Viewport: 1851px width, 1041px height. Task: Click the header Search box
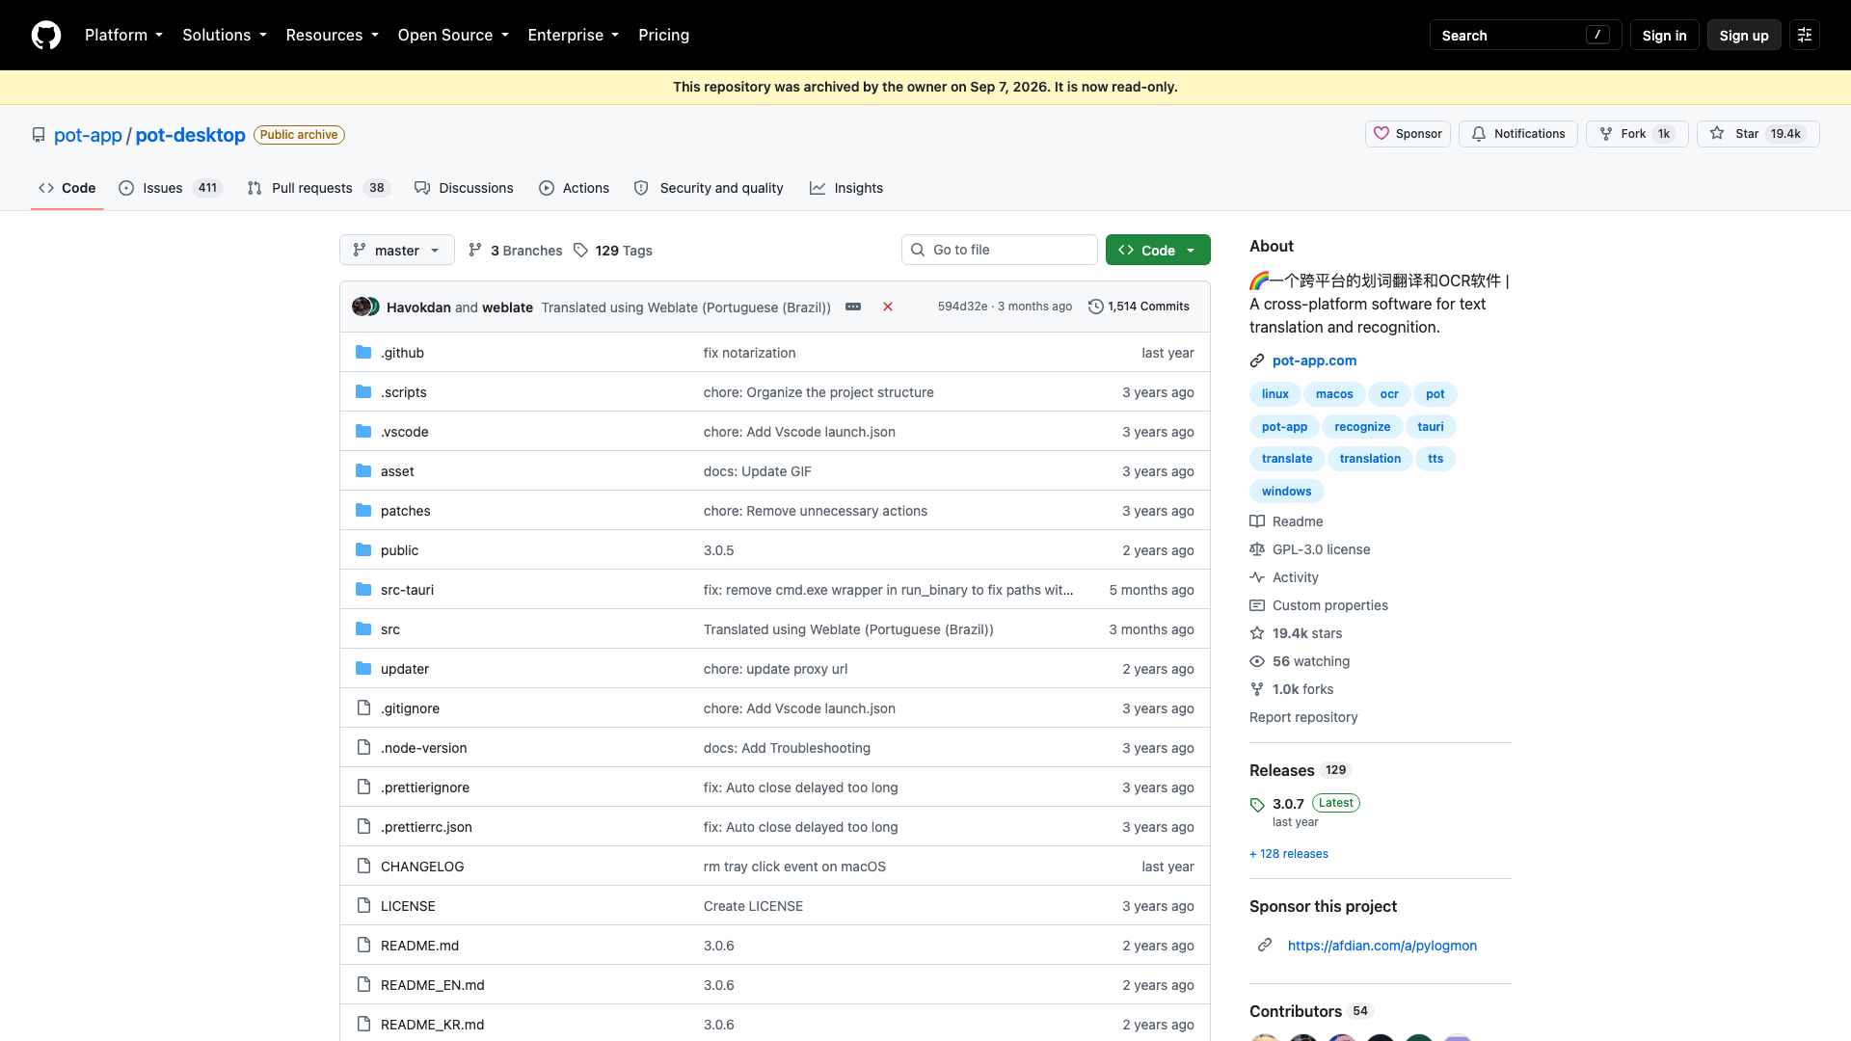tap(1525, 35)
